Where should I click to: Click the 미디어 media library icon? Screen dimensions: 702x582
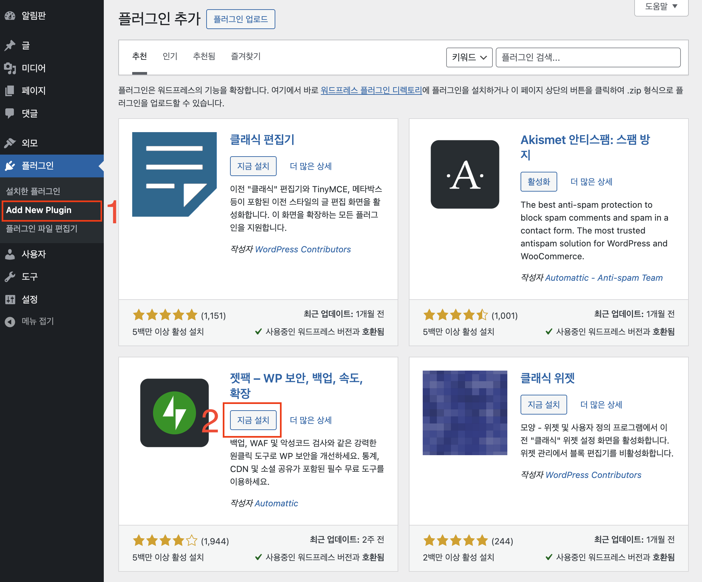pos(10,68)
